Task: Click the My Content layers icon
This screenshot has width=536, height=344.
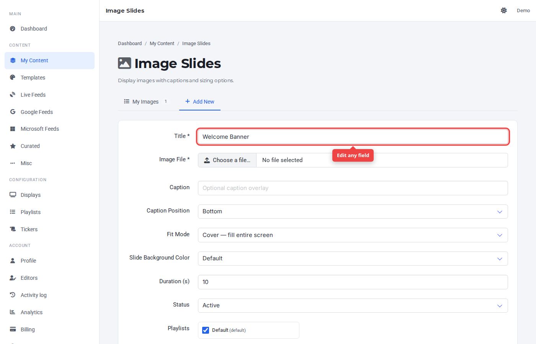Action: click(13, 60)
